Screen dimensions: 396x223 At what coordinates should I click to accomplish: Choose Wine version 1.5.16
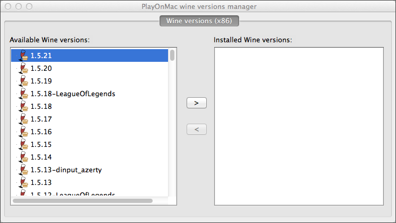coord(41,132)
